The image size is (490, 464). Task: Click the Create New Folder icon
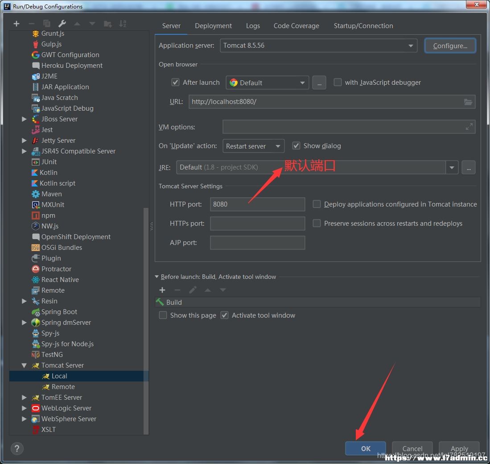click(108, 24)
